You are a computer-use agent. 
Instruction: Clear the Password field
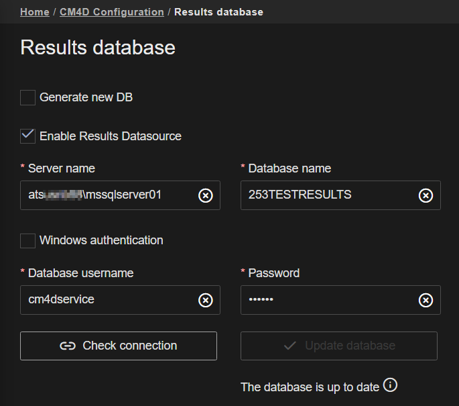(x=425, y=300)
